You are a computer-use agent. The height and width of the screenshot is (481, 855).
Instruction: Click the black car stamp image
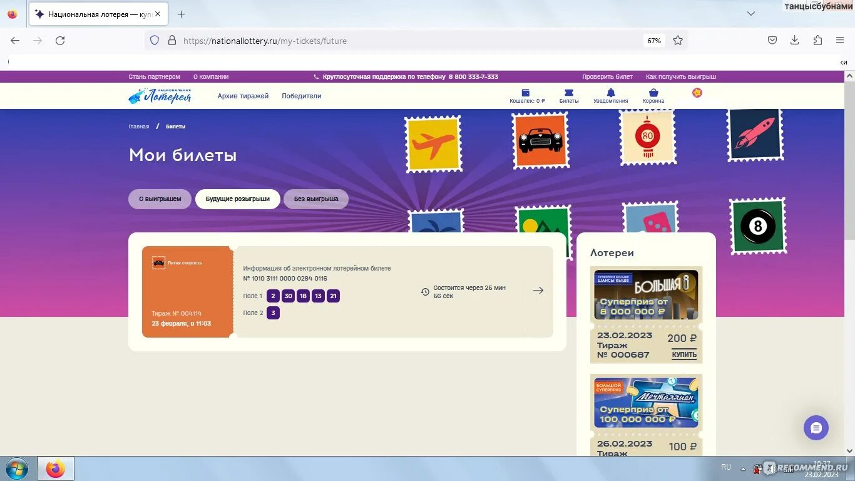tap(540, 141)
